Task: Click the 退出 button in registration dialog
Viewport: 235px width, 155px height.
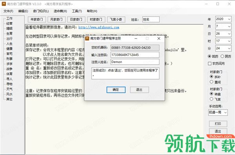Action: tap(139, 90)
